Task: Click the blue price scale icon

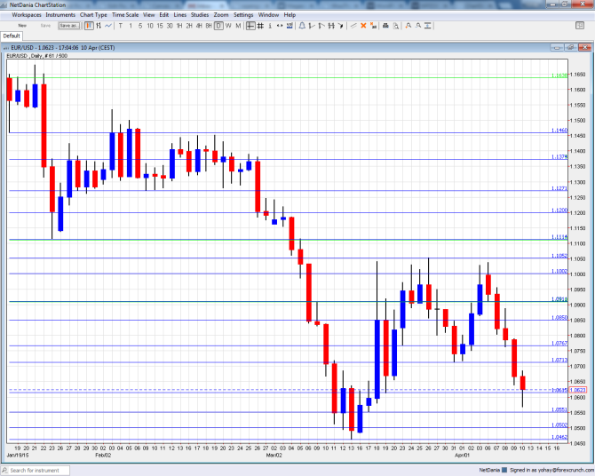Action: tap(290, 26)
